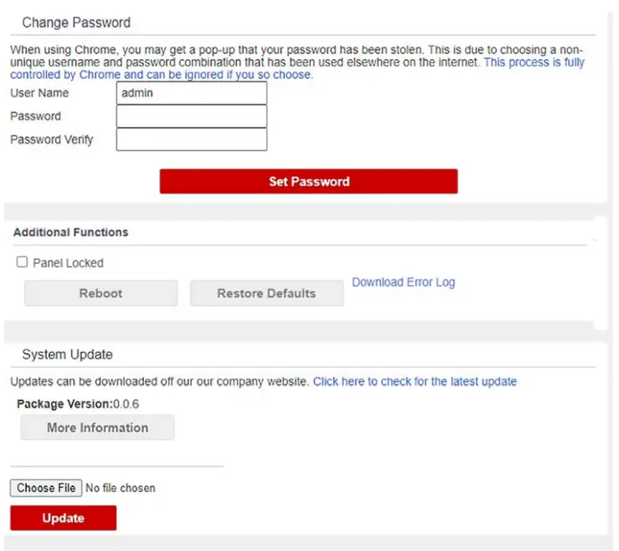Focus the empty Password input field
Screen dimensions: 619x551
pos(192,117)
